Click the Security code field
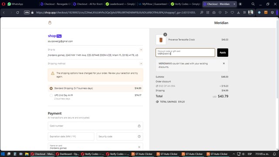This screenshot has width=279, height=157. [120, 137]
